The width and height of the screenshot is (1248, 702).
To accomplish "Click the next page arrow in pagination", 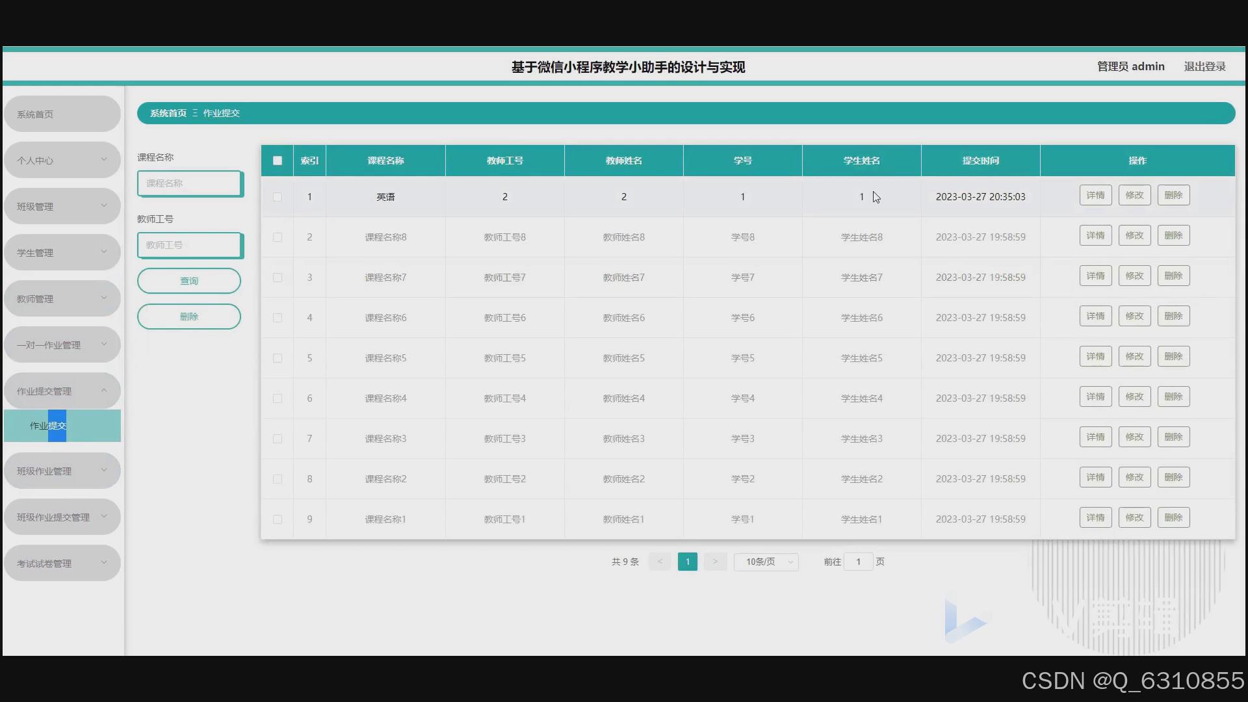I will (715, 562).
